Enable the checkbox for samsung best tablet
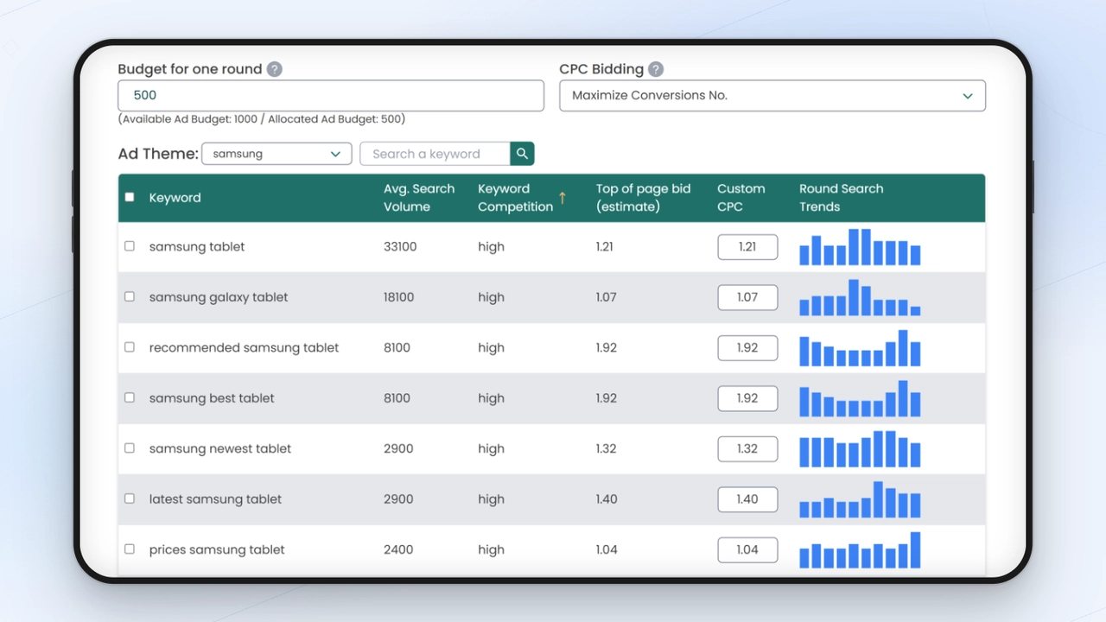The height and width of the screenshot is (622, 1106). [130, 397]
